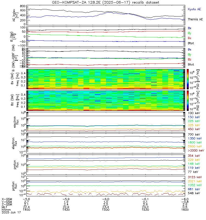Image resolution: width=206 pixels, height=220 pixels.
Task: Click the >2000 keV electron legend label
Action: pos(196,150)
